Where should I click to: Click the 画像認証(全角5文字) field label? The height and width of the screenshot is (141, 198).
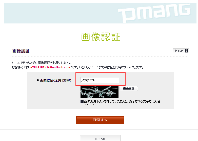coord(55,80)
